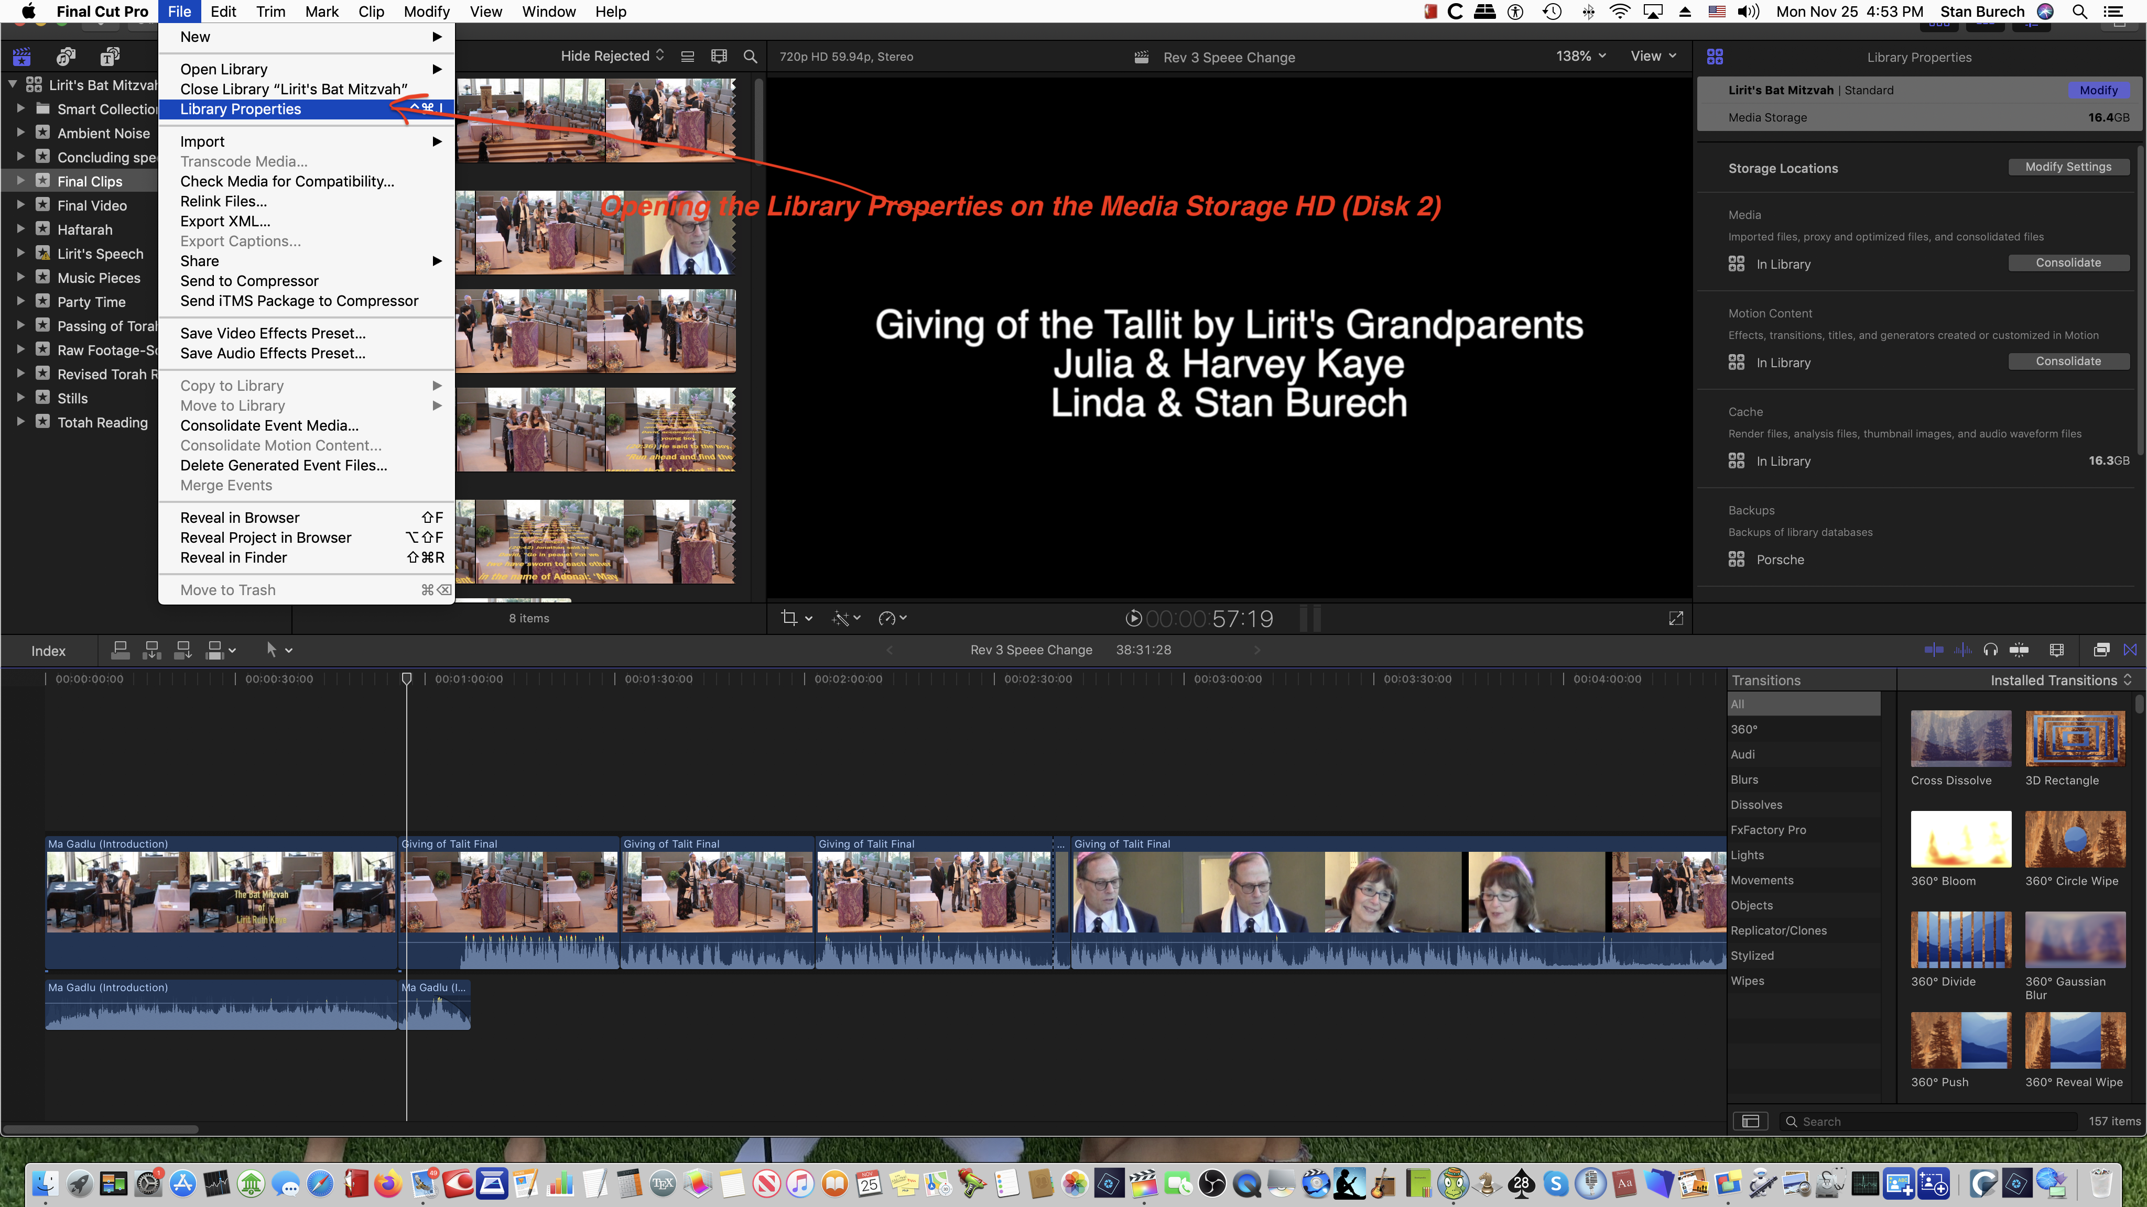Toggle transitions browser button
The width and height of the screenshot is (2147, 1207).
pos(2130,650)
